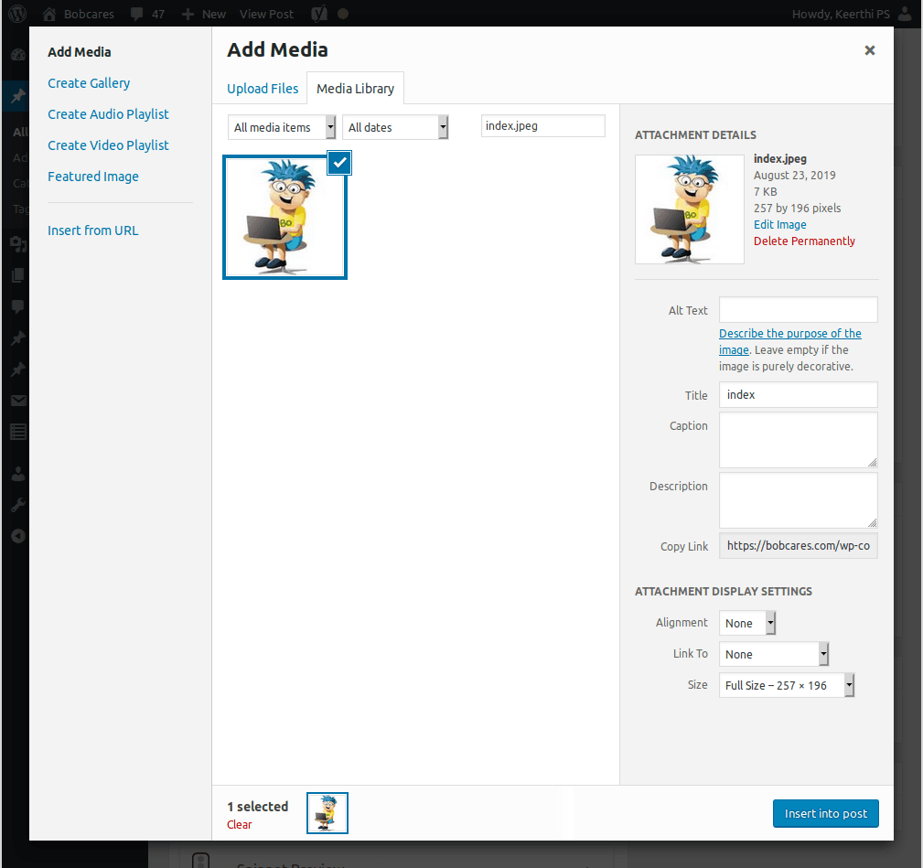Image resolution: width=923 pixels, height=868 pixels.
Task: Click the Insert into post button
Action: click(x=825, y=813)
